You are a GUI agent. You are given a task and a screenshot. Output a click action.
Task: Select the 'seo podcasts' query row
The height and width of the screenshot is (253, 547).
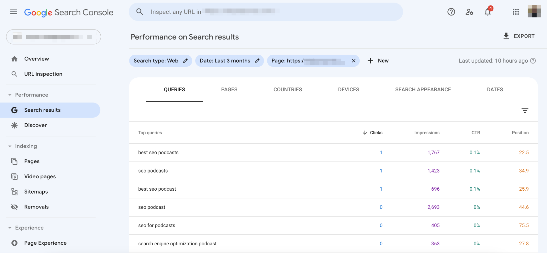click(x=333, y=171)
